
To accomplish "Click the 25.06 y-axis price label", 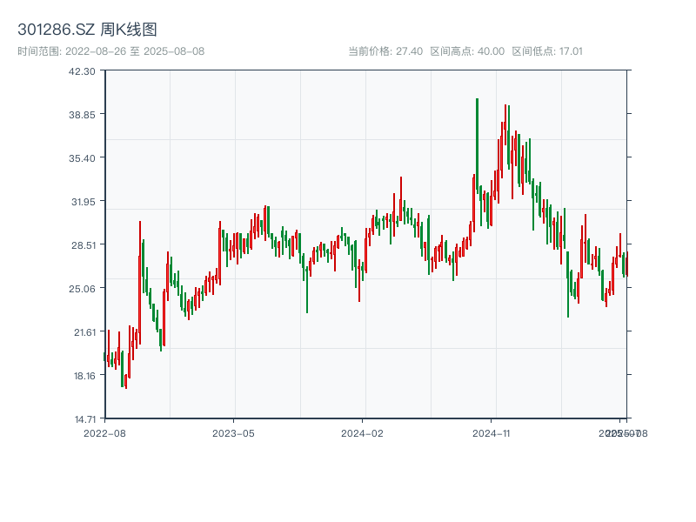I will pos(84,289).
